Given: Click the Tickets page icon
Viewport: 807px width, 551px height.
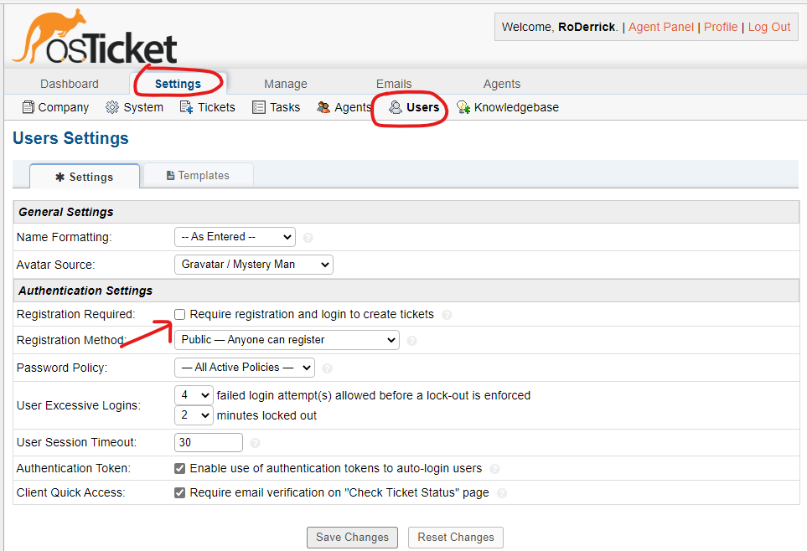Looking at the screenshot, I should tap(186, 107).
